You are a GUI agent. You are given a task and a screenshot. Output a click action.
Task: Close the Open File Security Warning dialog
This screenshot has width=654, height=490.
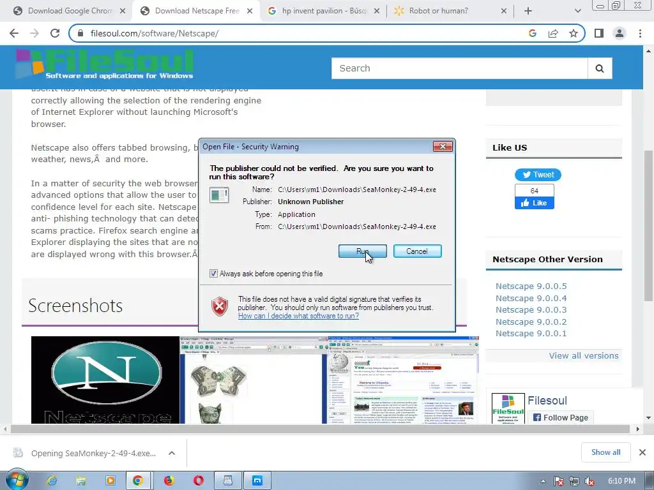443,146
